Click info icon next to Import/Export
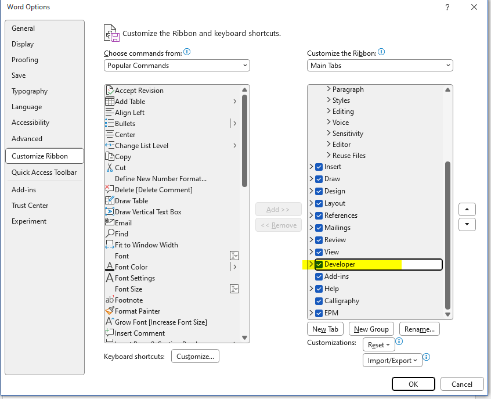The width and height of the screenshot is (491, 399). click(427, 357)
